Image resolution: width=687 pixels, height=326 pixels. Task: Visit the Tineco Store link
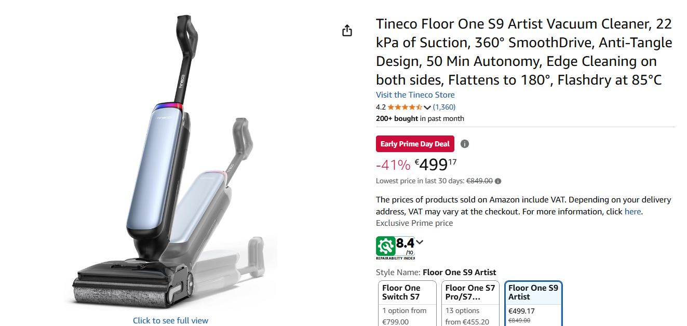(x=415, y=94)
